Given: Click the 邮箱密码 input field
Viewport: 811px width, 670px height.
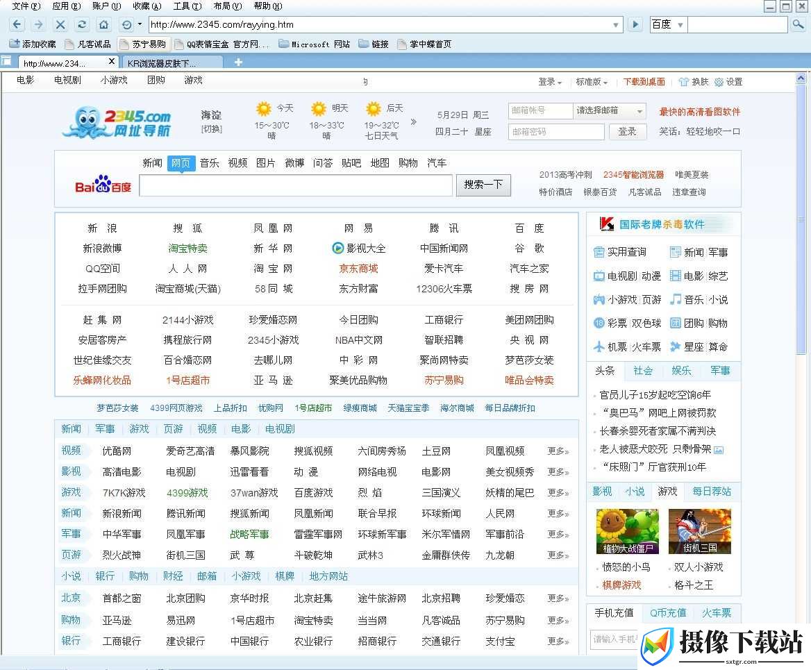Looking at the screenshot, I should click(x=556, y=131).
